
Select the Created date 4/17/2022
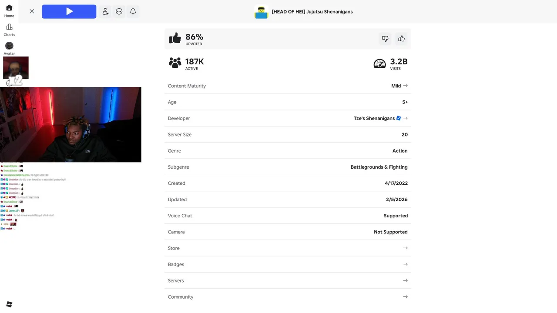396,183
